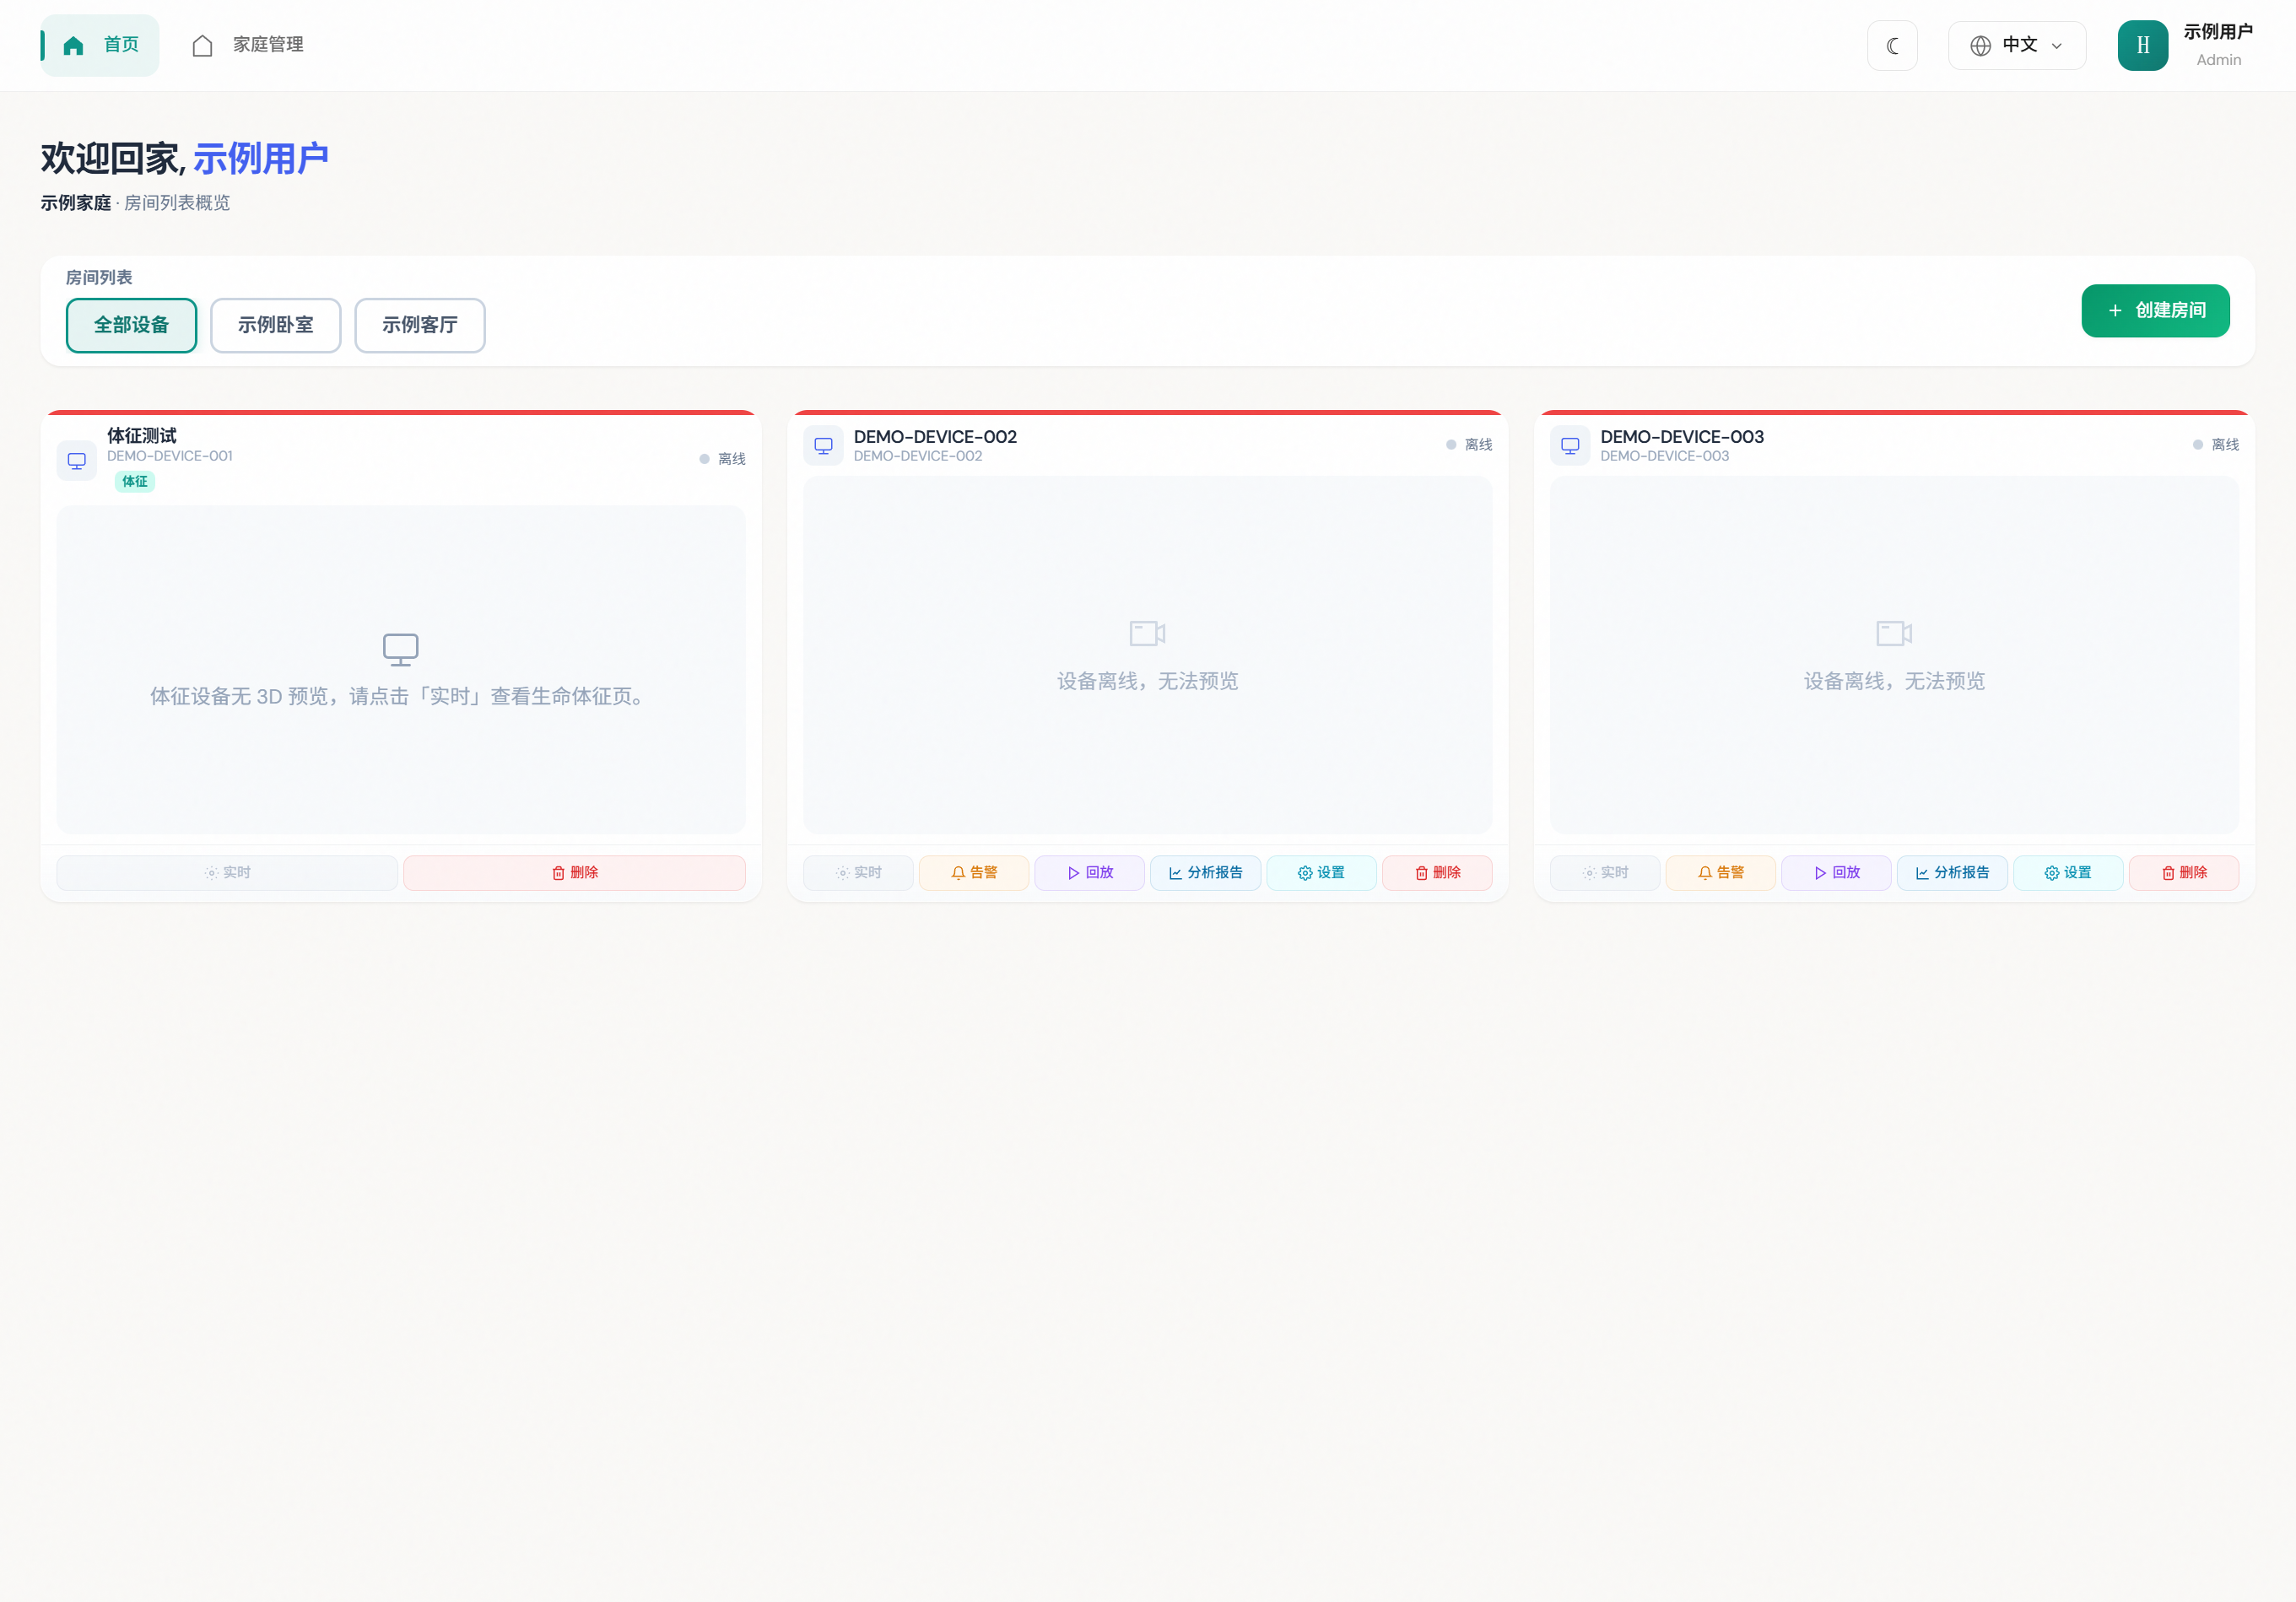
Task: Click the 离线 status on DEMO-DEVICE-002 card
Action: click(x=1469, y=445)
